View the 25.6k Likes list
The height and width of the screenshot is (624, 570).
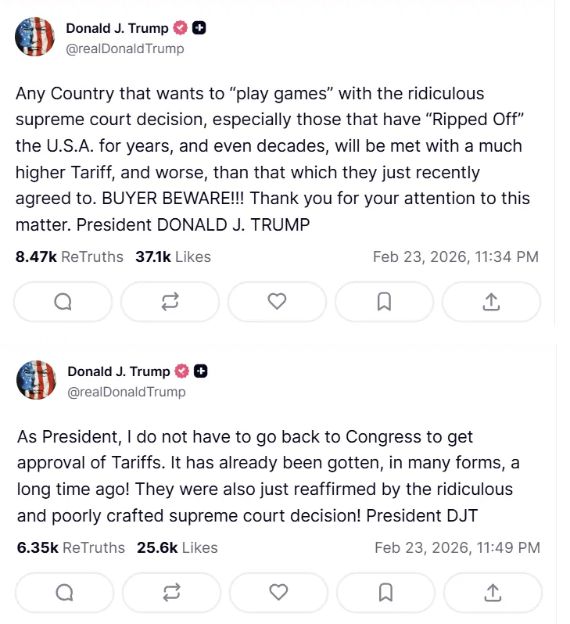[x=177, y=548]
